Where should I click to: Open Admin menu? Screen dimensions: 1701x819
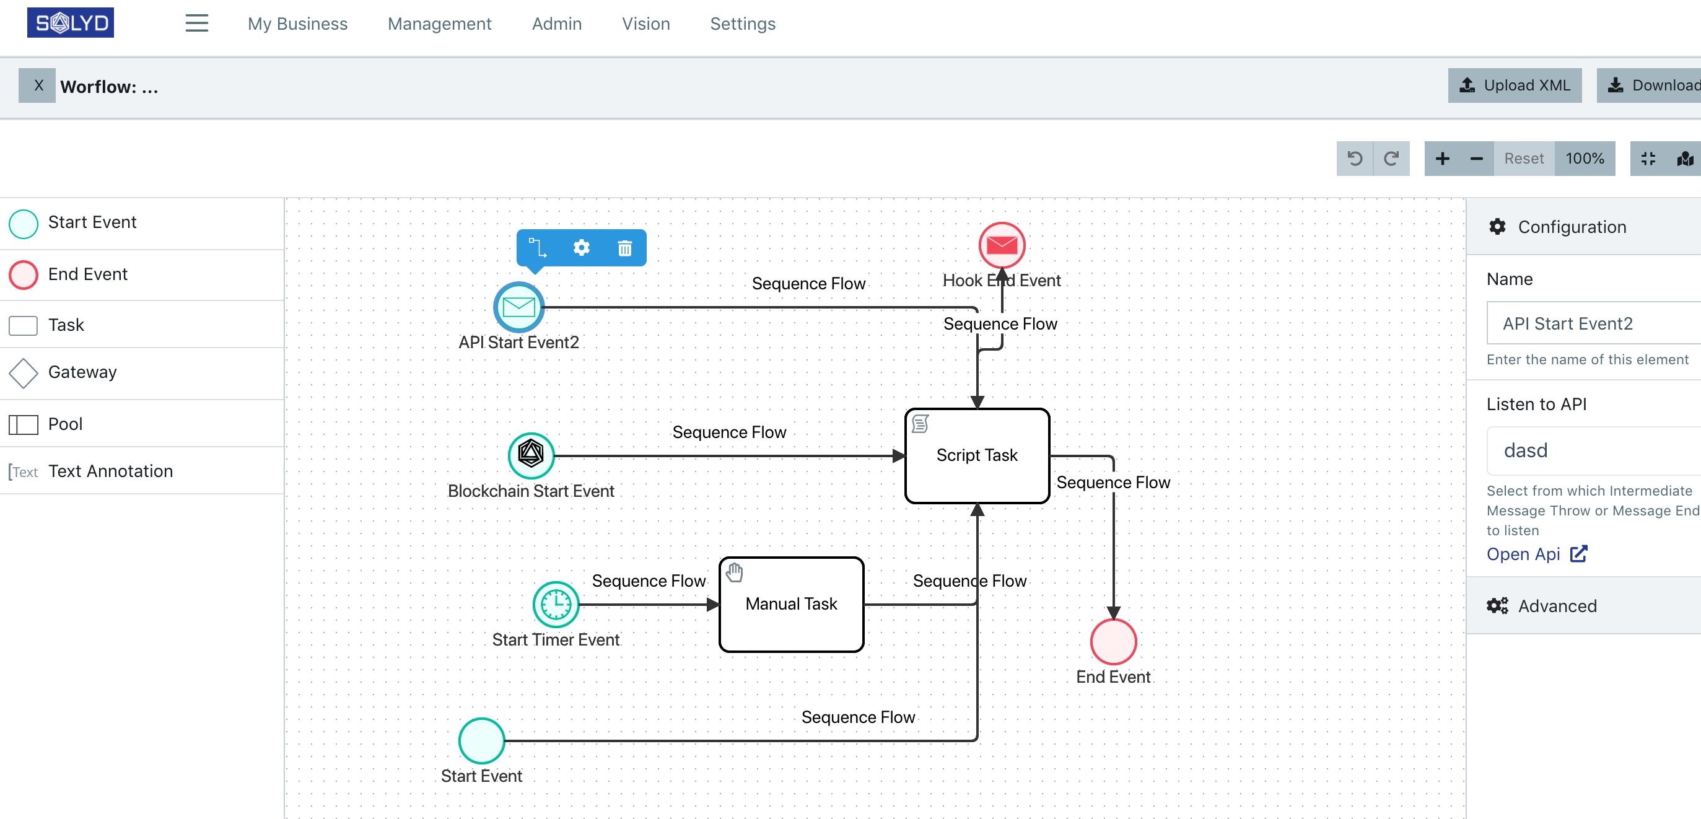pyautogui.click(x=557, y=24)
